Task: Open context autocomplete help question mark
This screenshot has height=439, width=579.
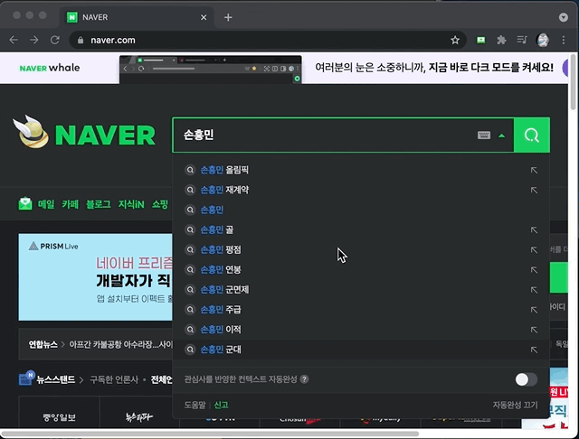Action: [x=304, y=379]
